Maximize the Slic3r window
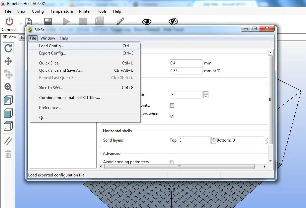306x208 pixels. pyautogui.click(x=255, y=28)
